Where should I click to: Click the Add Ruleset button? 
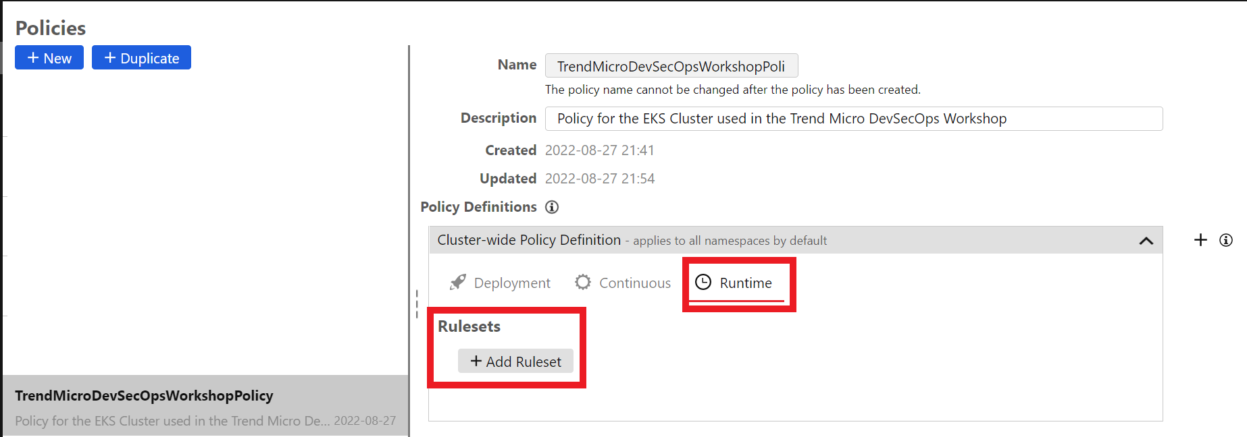point(515,361)
